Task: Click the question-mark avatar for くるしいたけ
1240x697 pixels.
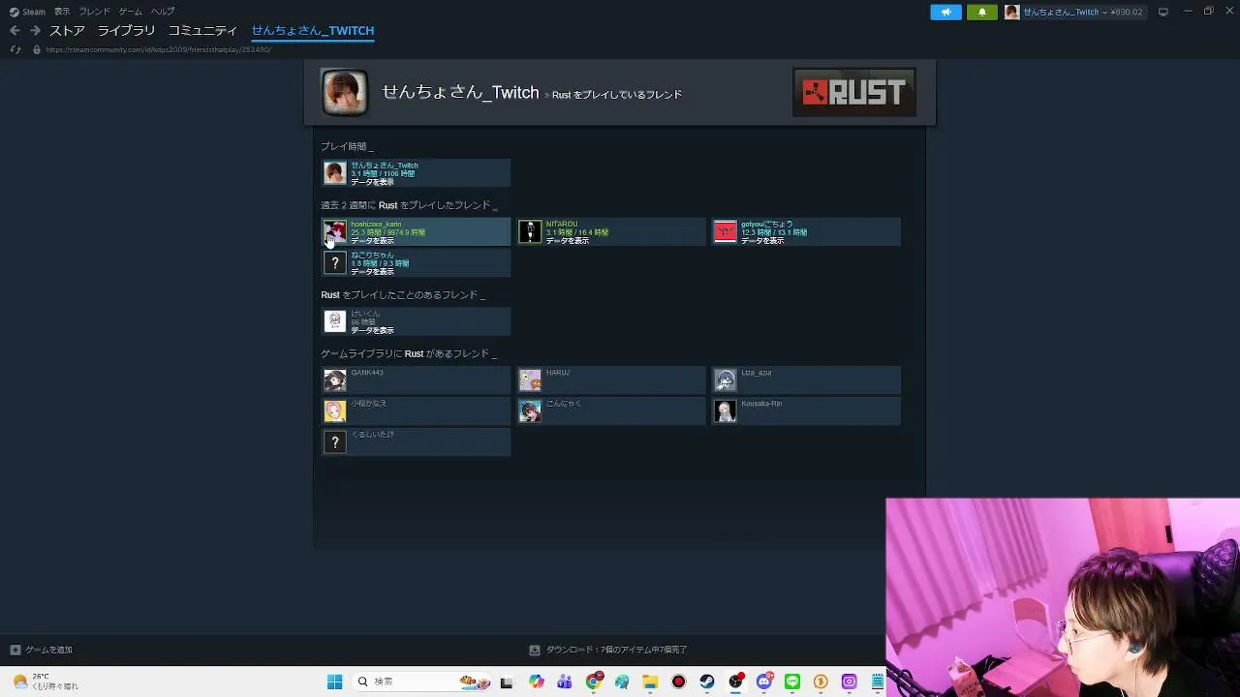Action: tap(334, 442)
